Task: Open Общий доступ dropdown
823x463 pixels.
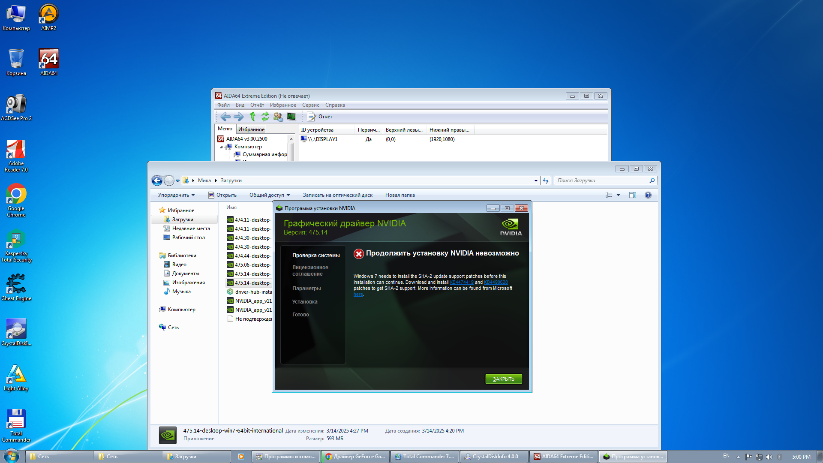Action: tap(270, 195)
